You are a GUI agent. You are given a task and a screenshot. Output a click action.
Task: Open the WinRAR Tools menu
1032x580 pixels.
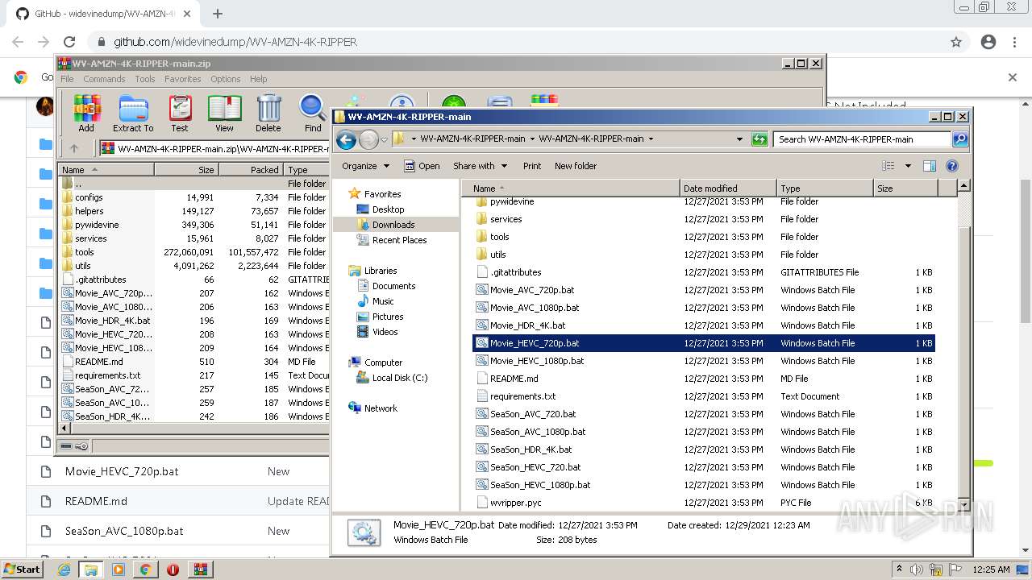(x=145, y=79)
